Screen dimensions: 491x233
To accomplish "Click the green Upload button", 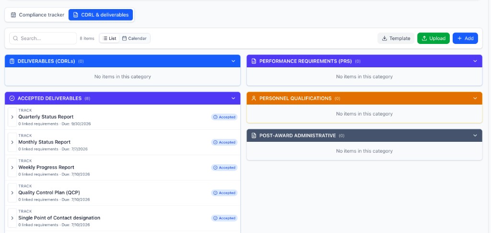I will [x=433, y=38].
